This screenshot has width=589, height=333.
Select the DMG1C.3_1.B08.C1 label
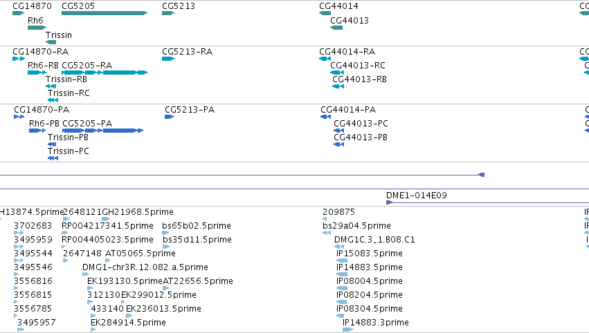[375, 240]
